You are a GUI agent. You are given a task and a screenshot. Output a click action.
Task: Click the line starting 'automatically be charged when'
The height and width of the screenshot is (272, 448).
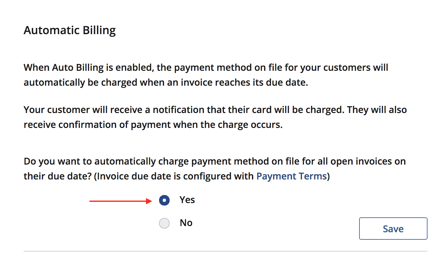[x=166, y=83]
